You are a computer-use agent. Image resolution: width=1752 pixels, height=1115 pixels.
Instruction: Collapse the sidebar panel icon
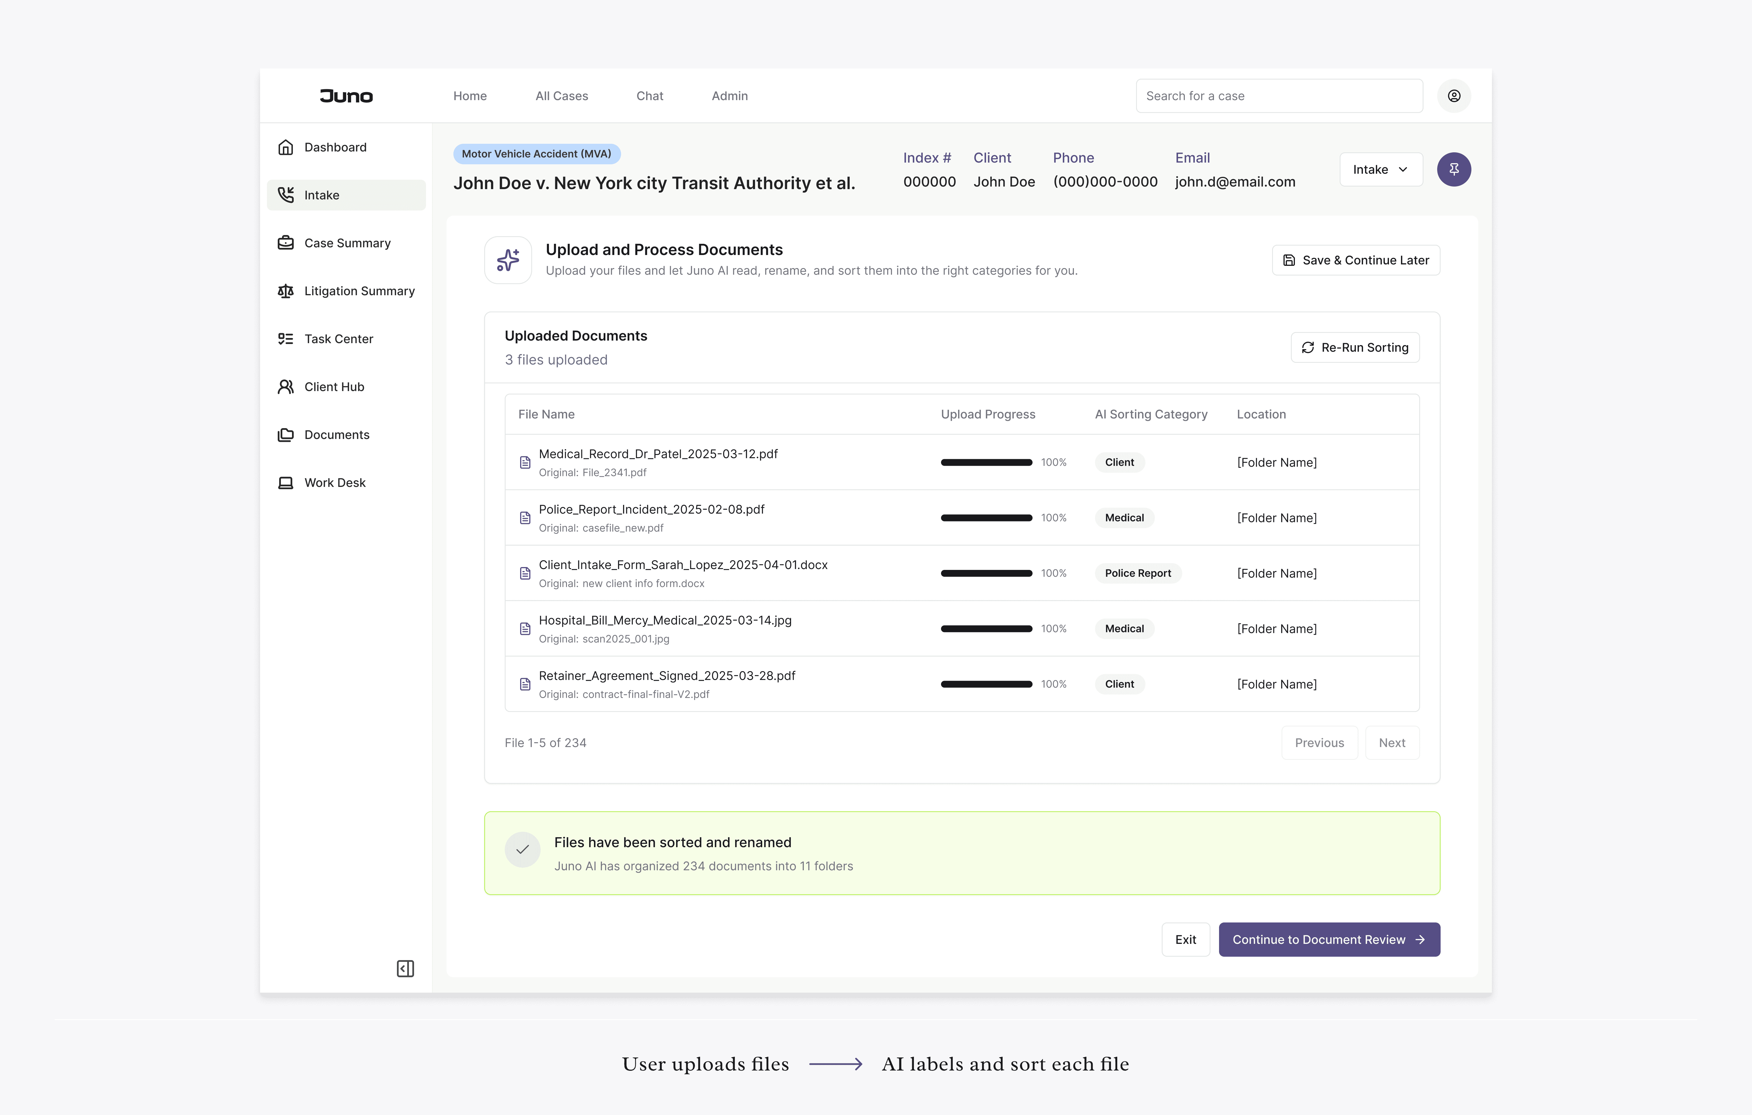[405, 968]
